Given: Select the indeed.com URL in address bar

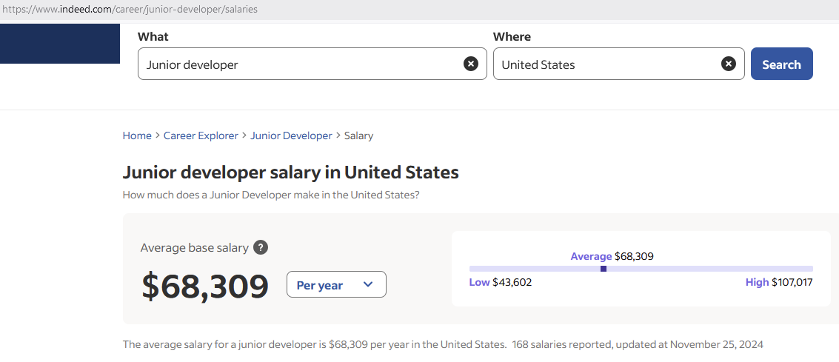Looking at the screenshot, I should pos(130,10).
